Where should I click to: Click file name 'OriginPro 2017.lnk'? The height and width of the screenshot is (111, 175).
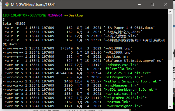(x=124, y=98)
